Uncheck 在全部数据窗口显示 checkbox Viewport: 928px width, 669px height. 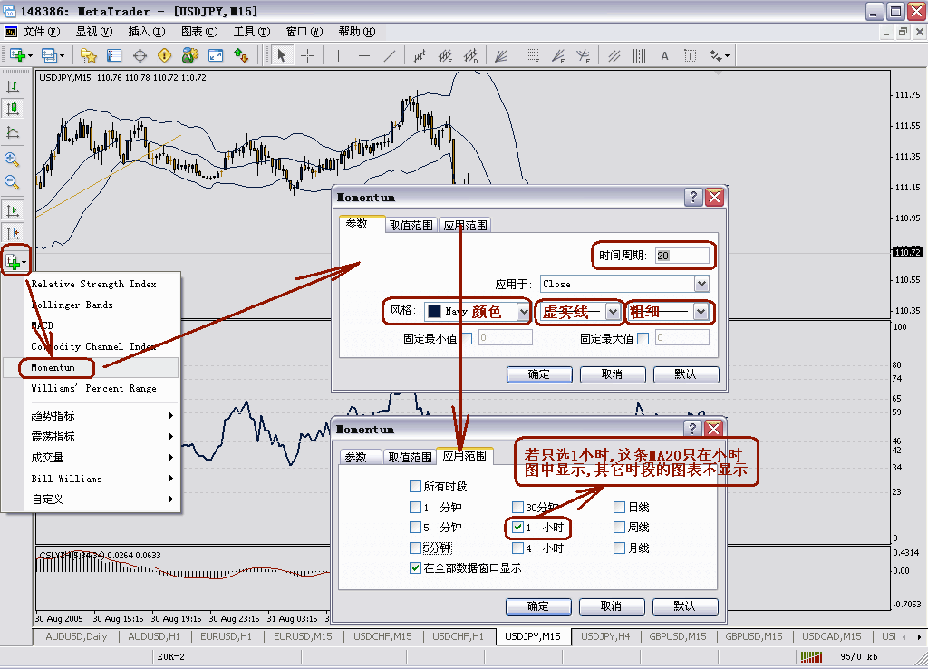[415, 567]
